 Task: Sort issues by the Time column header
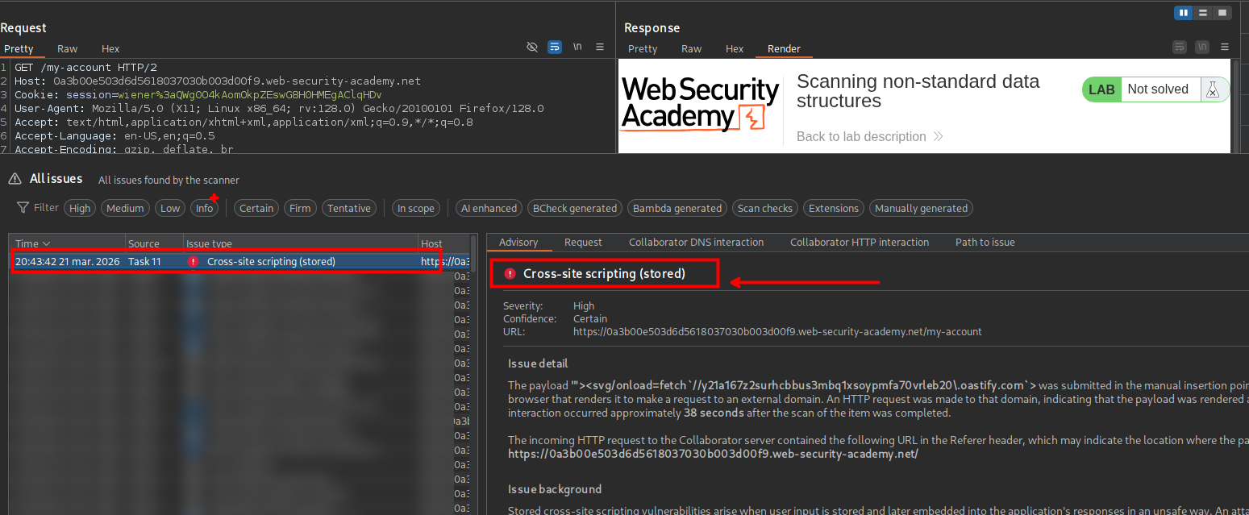(32, 243)
